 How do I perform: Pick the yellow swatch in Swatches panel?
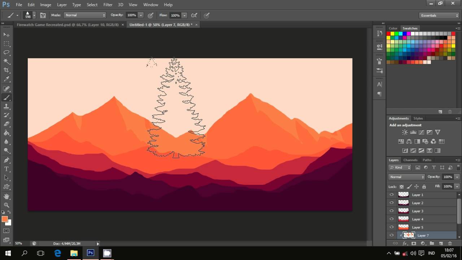[x=393, y=34]
